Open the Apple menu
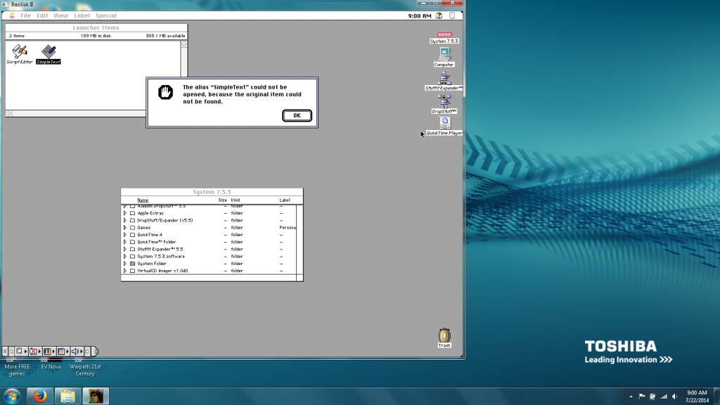720x405 pixels. (12, 15)
